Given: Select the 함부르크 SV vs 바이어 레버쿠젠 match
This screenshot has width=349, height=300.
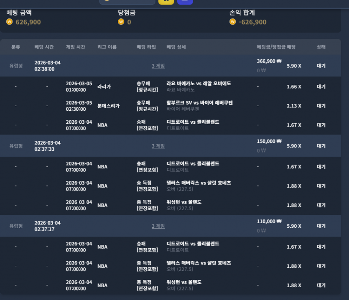Looking at the screenshot, I should tap(200, 103).
